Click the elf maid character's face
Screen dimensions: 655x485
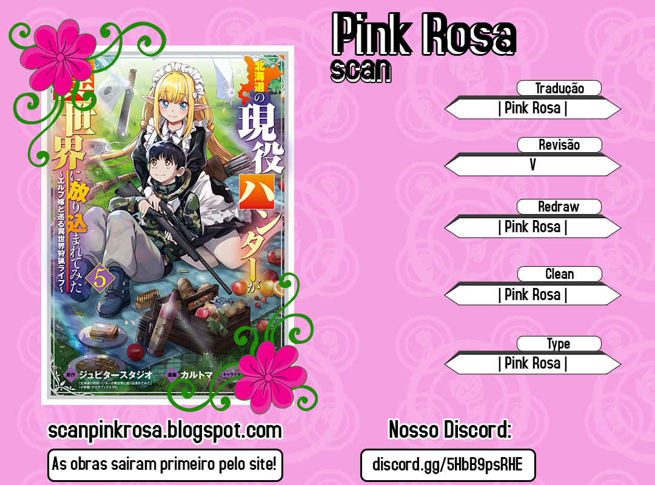174,104
